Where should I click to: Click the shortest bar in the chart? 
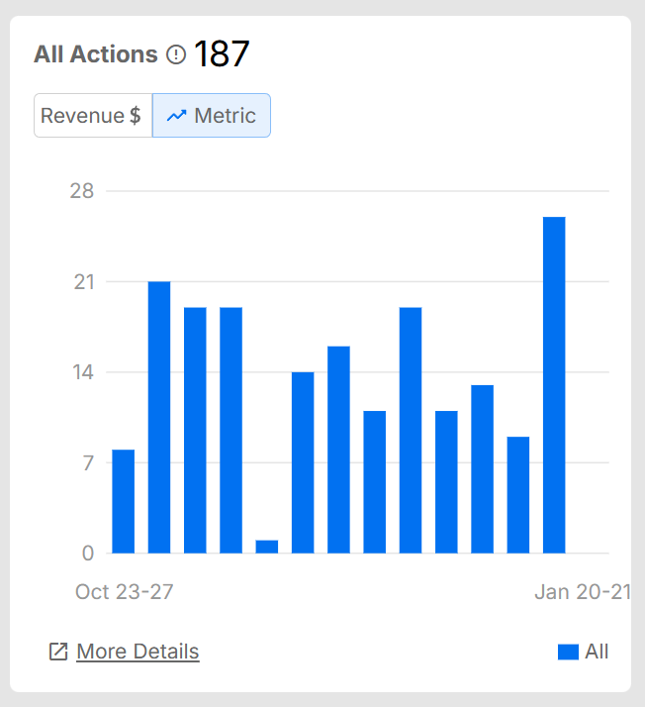point(267,547)
